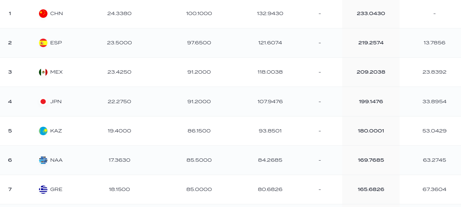Click the Greece flag icon
Viewport: 461px width, 207px height.
43,189
